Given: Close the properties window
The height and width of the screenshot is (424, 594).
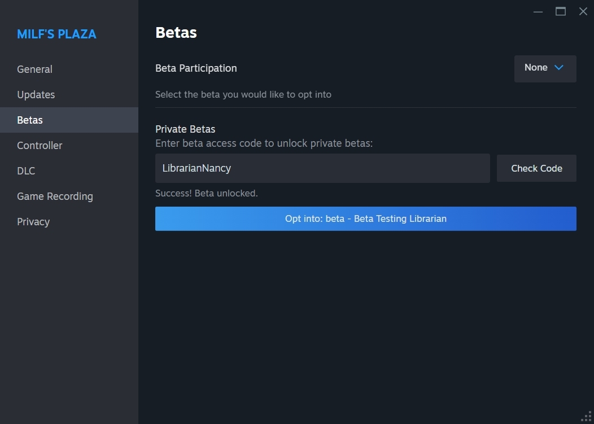Looking at the screenshot, I should [583, 12].
